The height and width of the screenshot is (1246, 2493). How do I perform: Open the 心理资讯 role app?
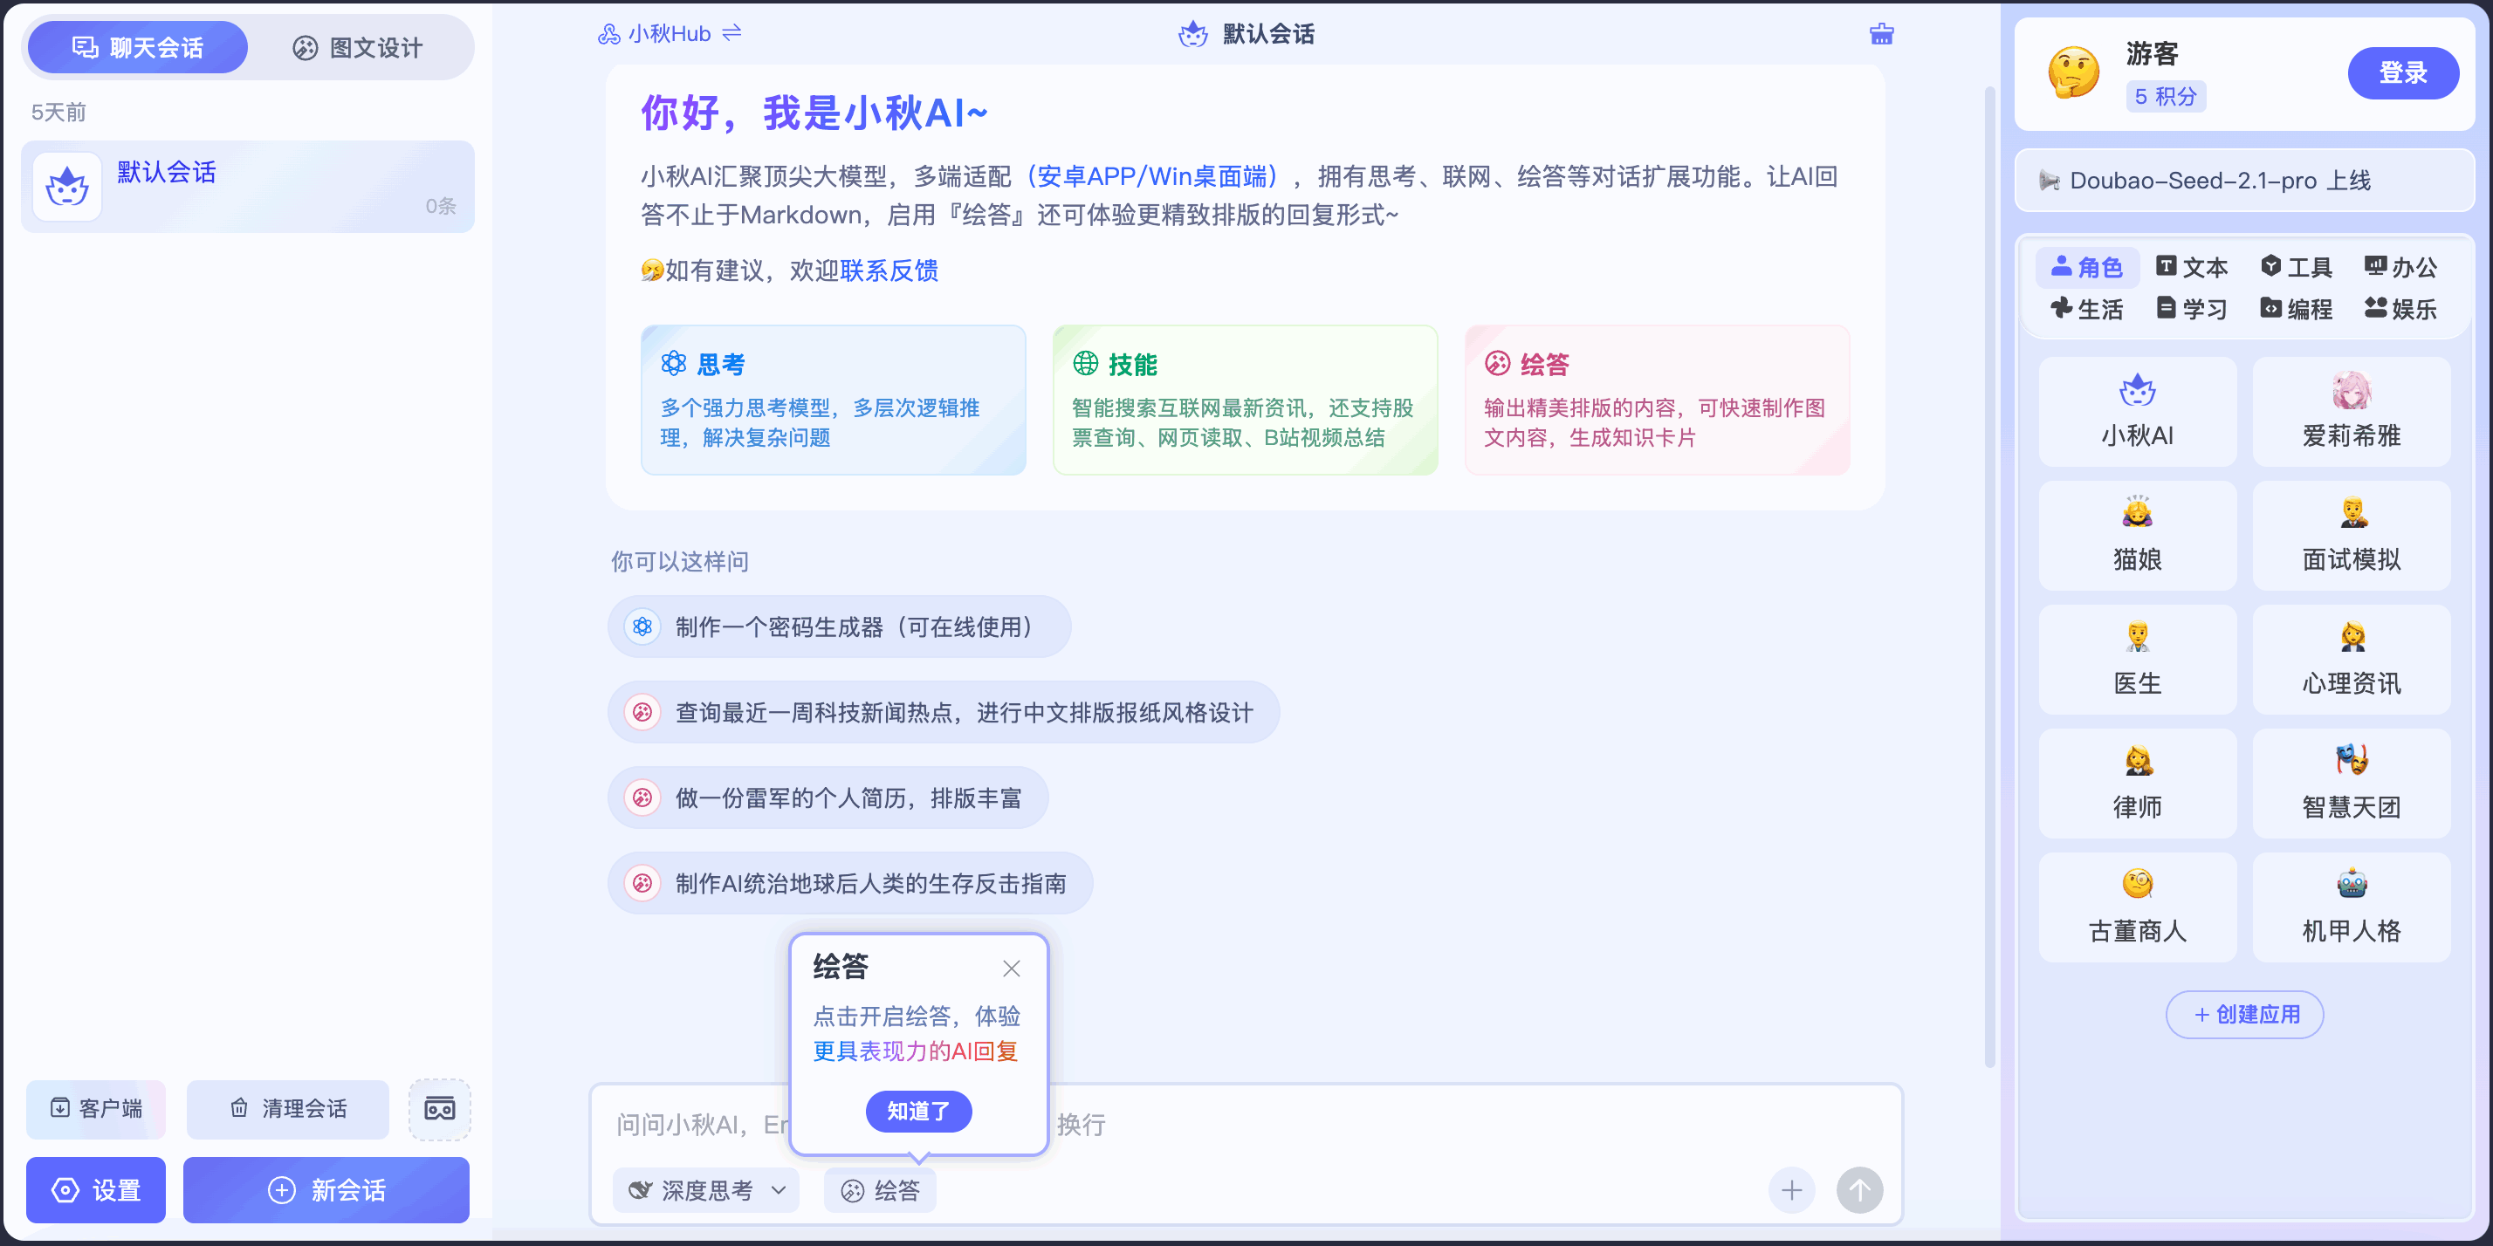tap(2351, 660)
